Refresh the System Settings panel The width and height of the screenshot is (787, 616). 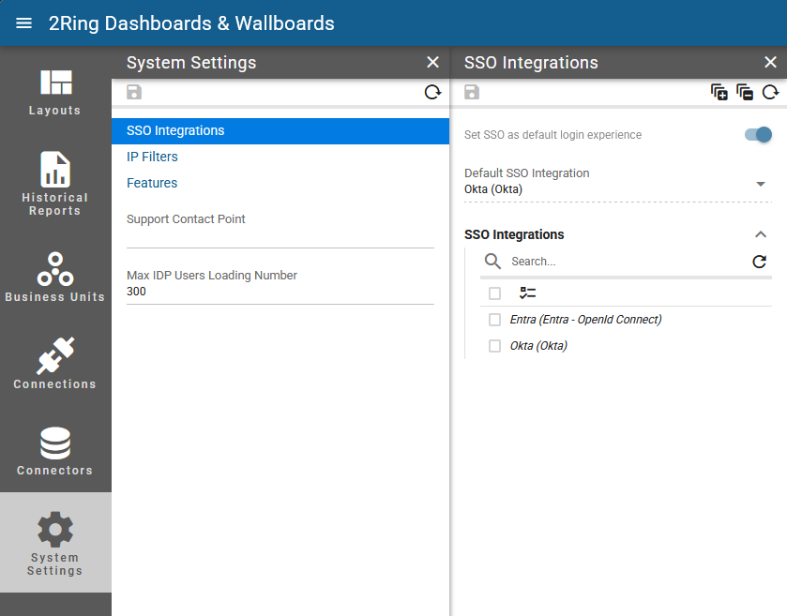[x=432, y=92]
